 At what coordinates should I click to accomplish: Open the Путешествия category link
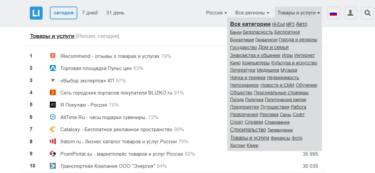[275, 107]
